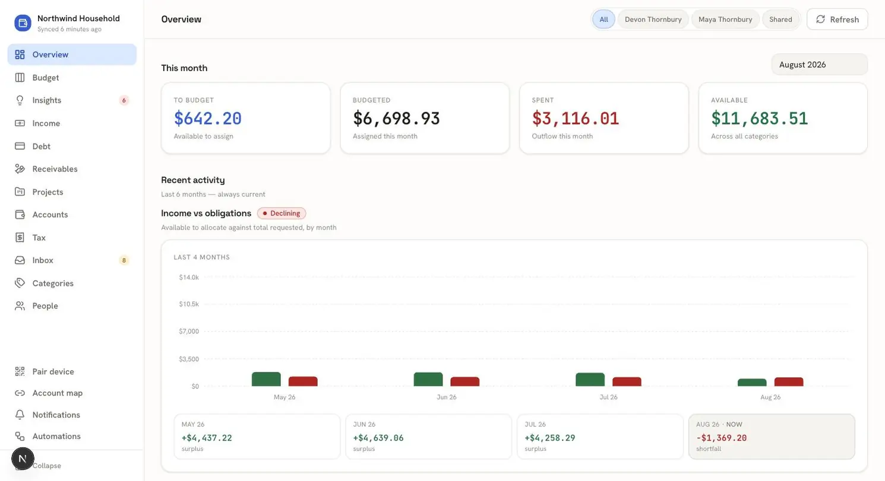
Task: Click the 'Synced 6 minutes ago' text
Action: tap(69, 29)
